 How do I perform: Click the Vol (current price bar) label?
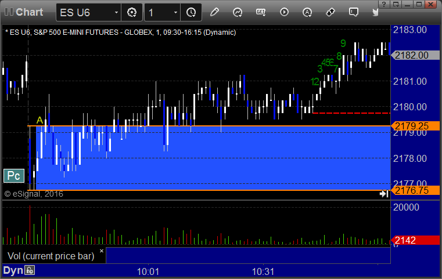pyautogui.click(x=51, y=256)
